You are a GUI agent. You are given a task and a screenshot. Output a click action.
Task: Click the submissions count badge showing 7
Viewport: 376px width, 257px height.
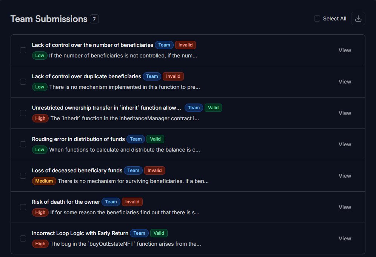click(x=94, y=19)
